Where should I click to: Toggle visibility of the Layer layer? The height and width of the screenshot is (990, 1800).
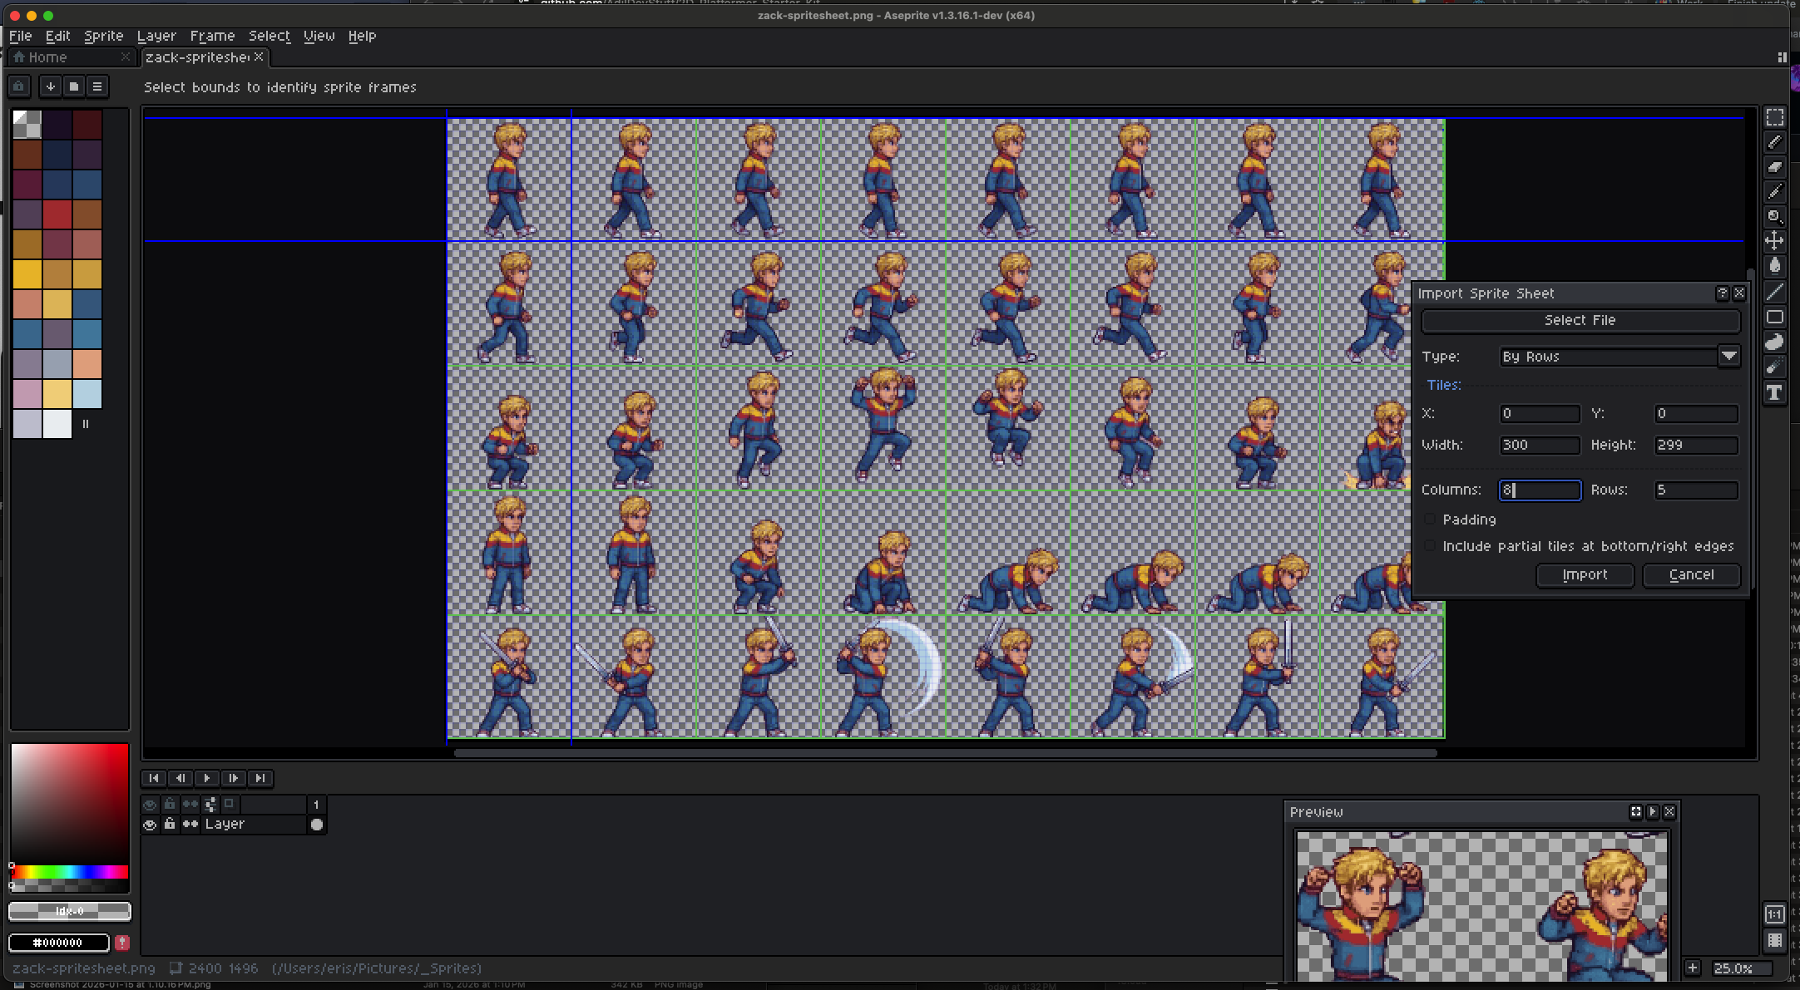coord(151,824)
